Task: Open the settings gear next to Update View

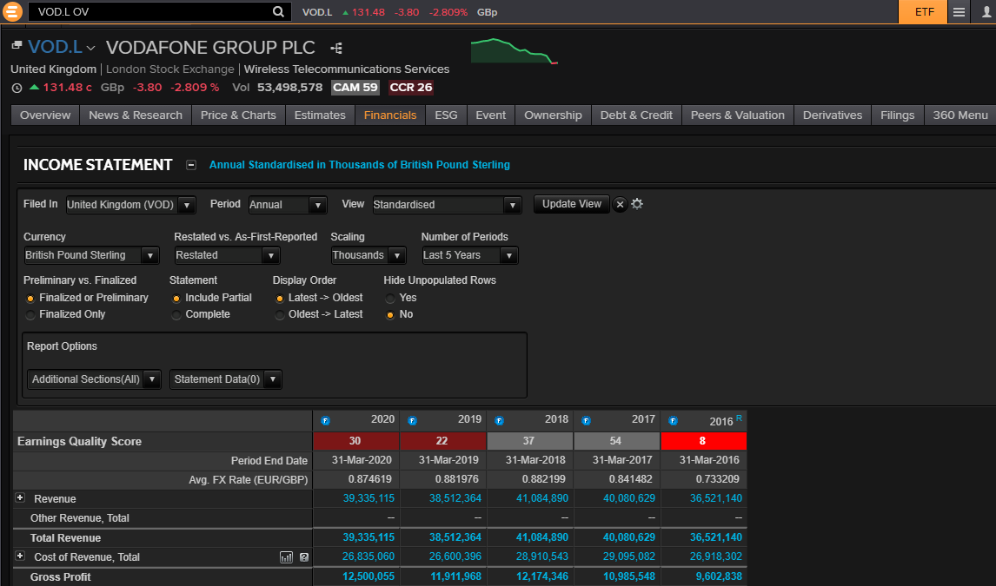Action: pos(637,204)
